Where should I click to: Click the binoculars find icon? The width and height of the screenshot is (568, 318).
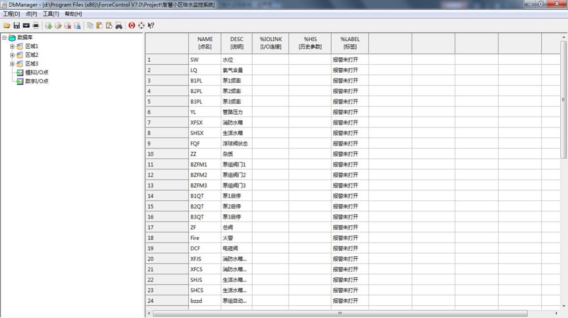point(119,26)
